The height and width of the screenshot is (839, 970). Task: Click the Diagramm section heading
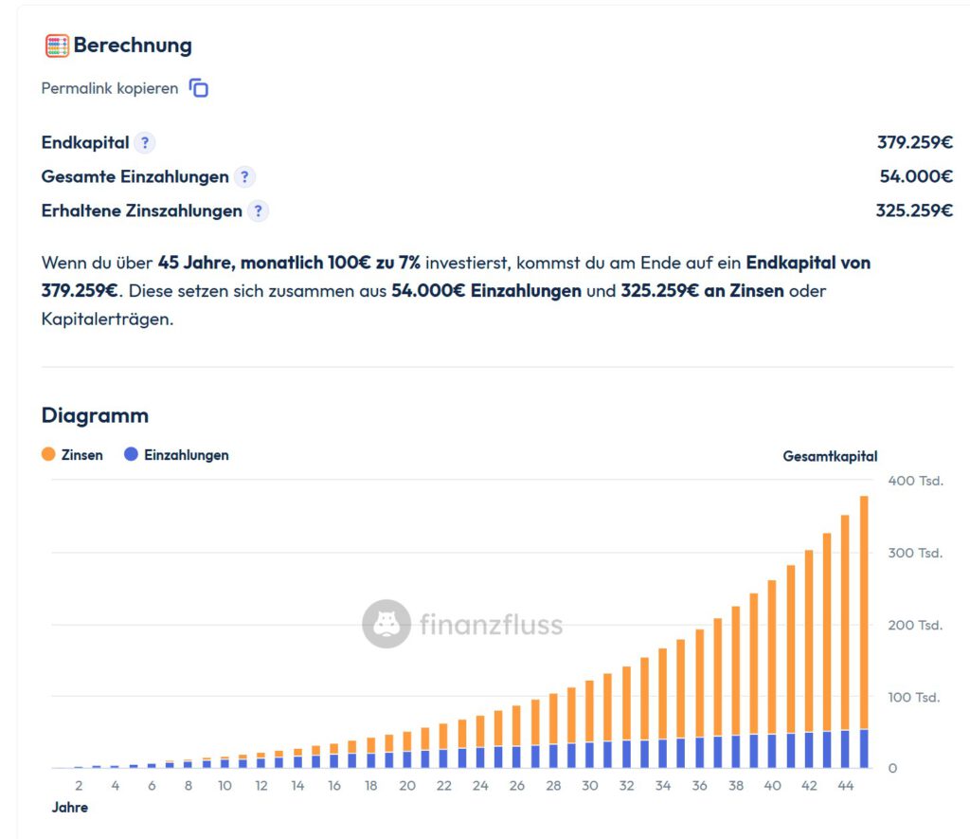coord(95,415)
